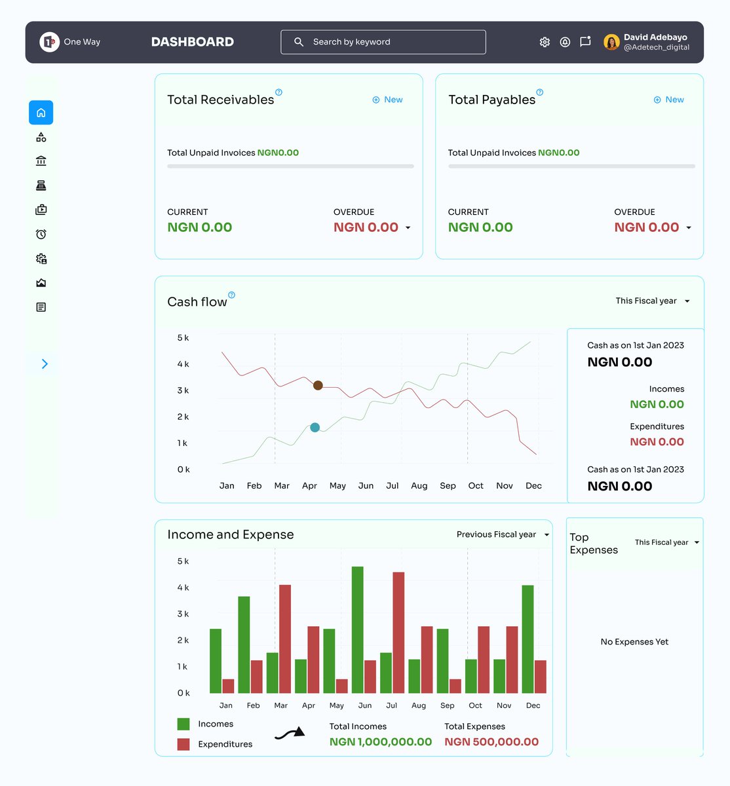Click the Receivables CURRENT NGN 0.00 amount
This screenshot has height=786, width=730.
200,227
